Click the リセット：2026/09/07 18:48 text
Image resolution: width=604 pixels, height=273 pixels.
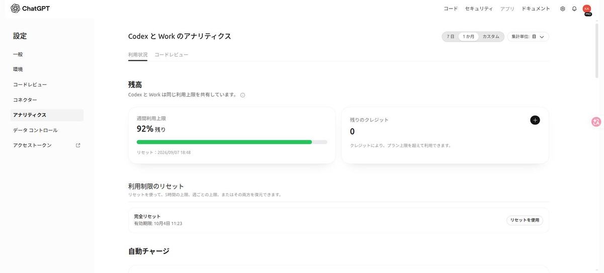(x=164, y=152)
